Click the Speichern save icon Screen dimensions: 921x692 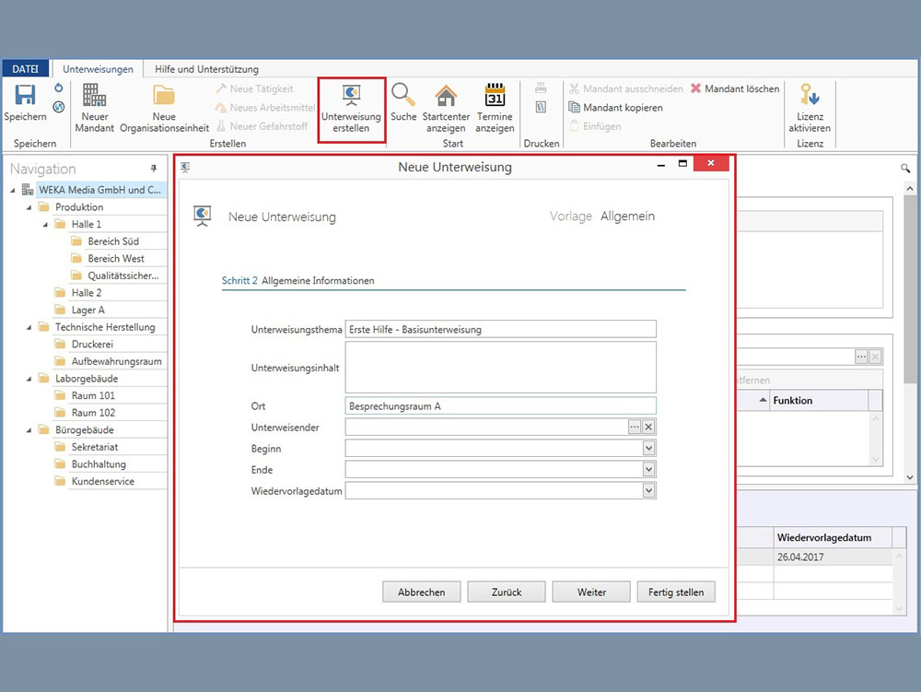coord(25,96)
